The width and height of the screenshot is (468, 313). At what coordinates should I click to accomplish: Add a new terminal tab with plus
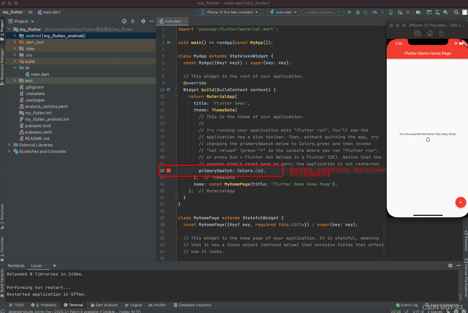click(x=55, y=265)
